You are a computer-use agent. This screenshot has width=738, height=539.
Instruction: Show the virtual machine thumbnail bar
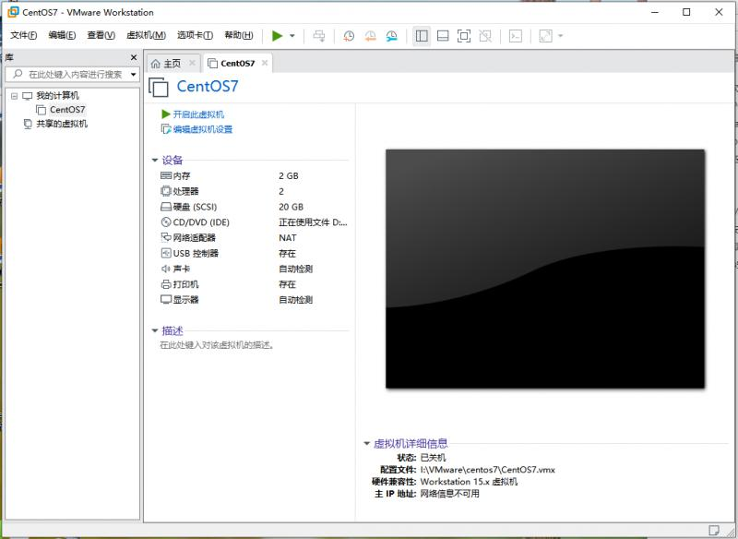click(x=444, y=36)
